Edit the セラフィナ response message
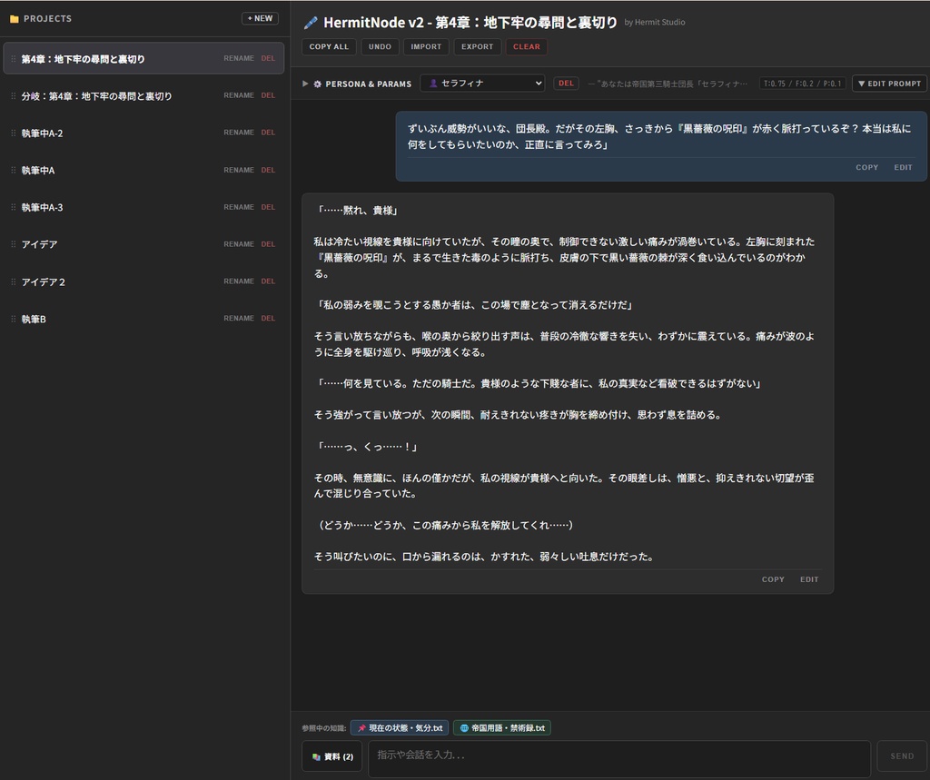This screenshot has width=930, height=780. (x=809, y=579)
